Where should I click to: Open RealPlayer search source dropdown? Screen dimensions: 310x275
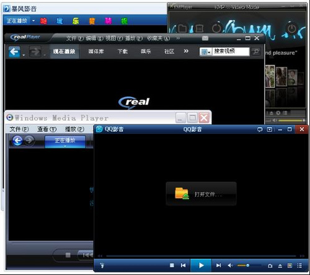click(x=206, y=51)
